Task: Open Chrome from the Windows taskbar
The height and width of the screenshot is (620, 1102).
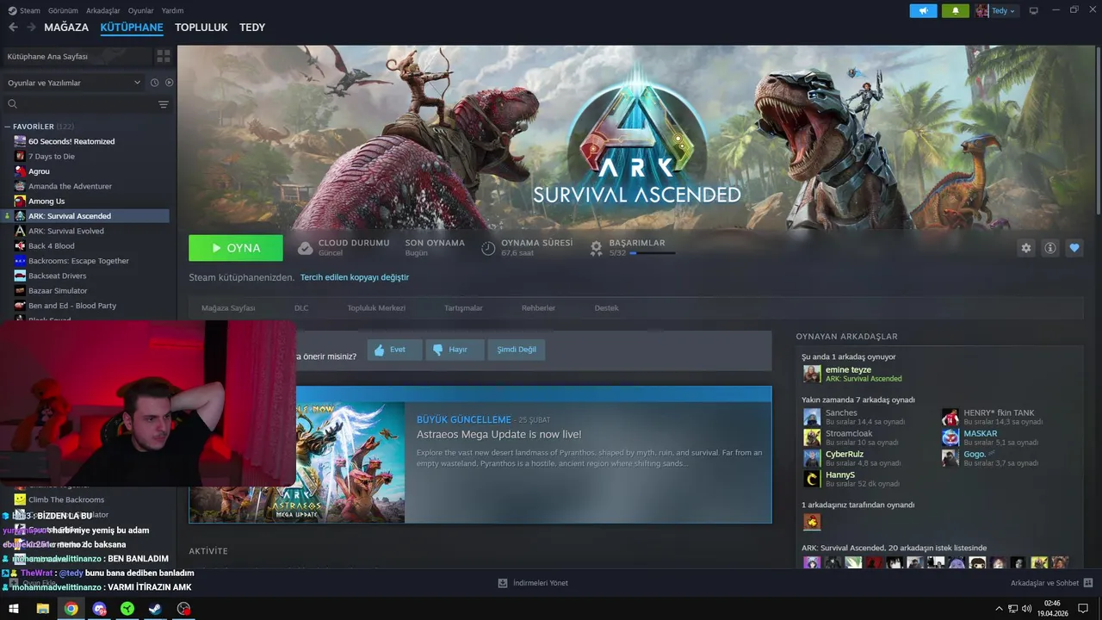Action: [71, 609]
